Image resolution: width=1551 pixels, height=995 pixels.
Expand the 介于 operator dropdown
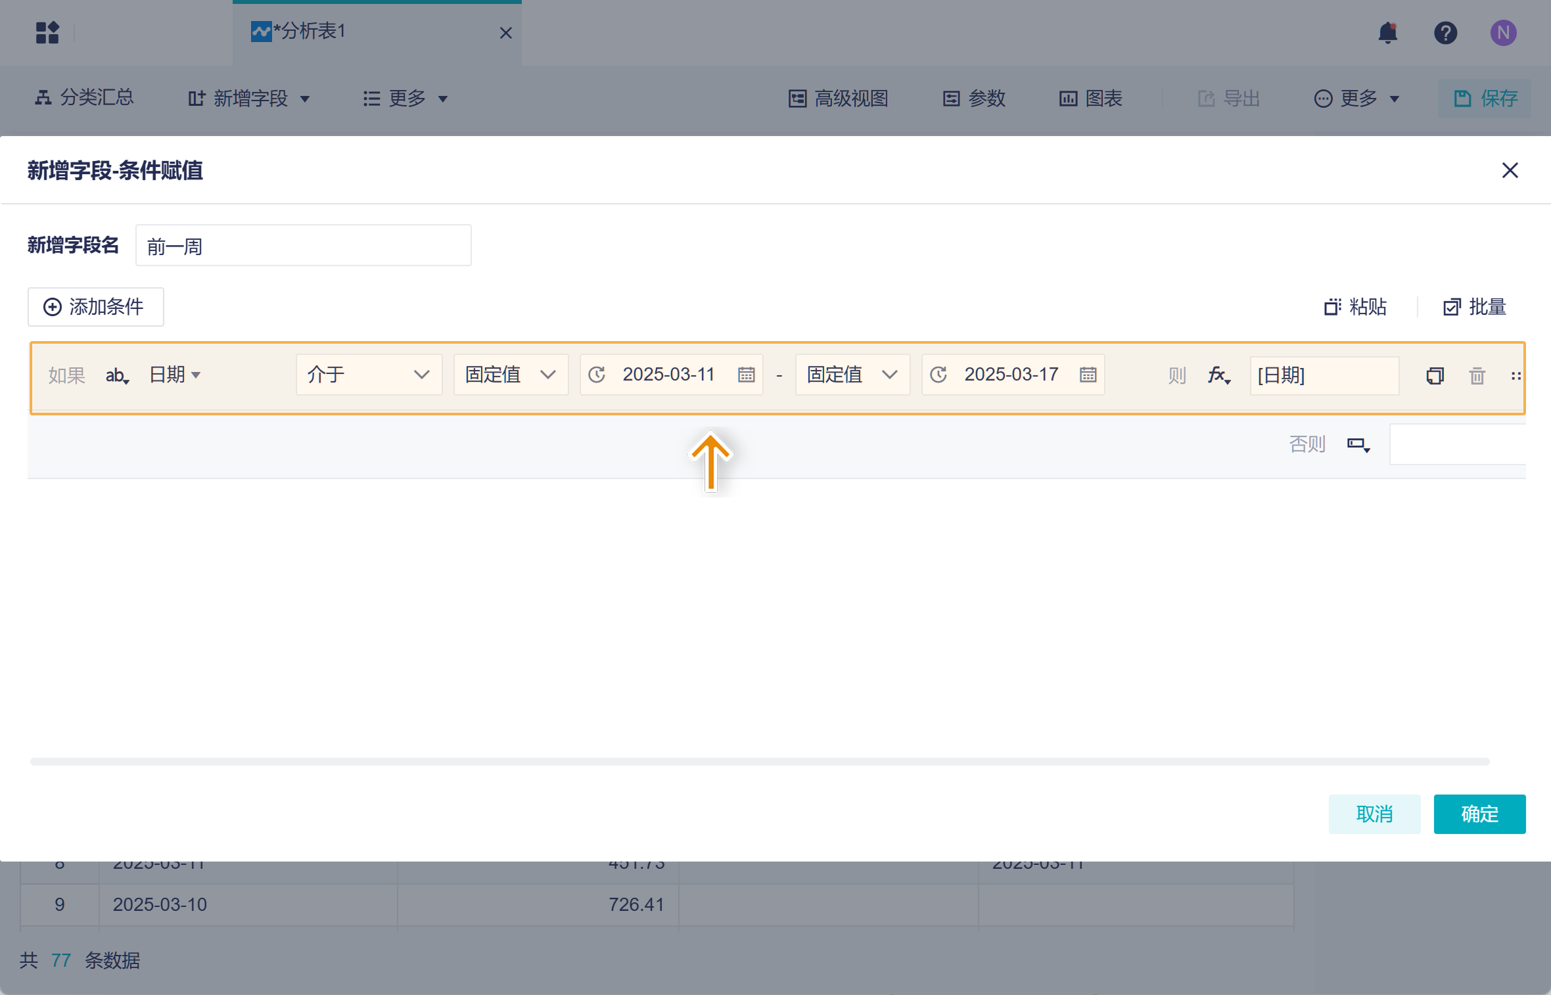pos(369,375)
